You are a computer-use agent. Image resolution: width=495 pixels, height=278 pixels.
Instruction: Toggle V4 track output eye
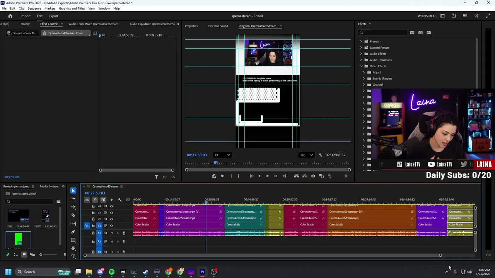(x=111, y=206)
